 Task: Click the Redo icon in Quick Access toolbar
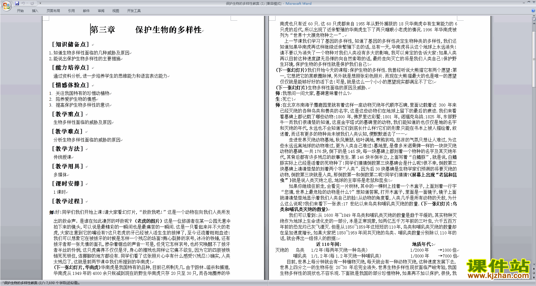pyautogui.click(x=32, y=3)
